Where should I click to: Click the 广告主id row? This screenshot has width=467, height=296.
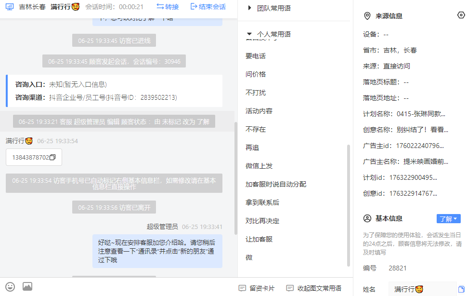pos(403,146)
